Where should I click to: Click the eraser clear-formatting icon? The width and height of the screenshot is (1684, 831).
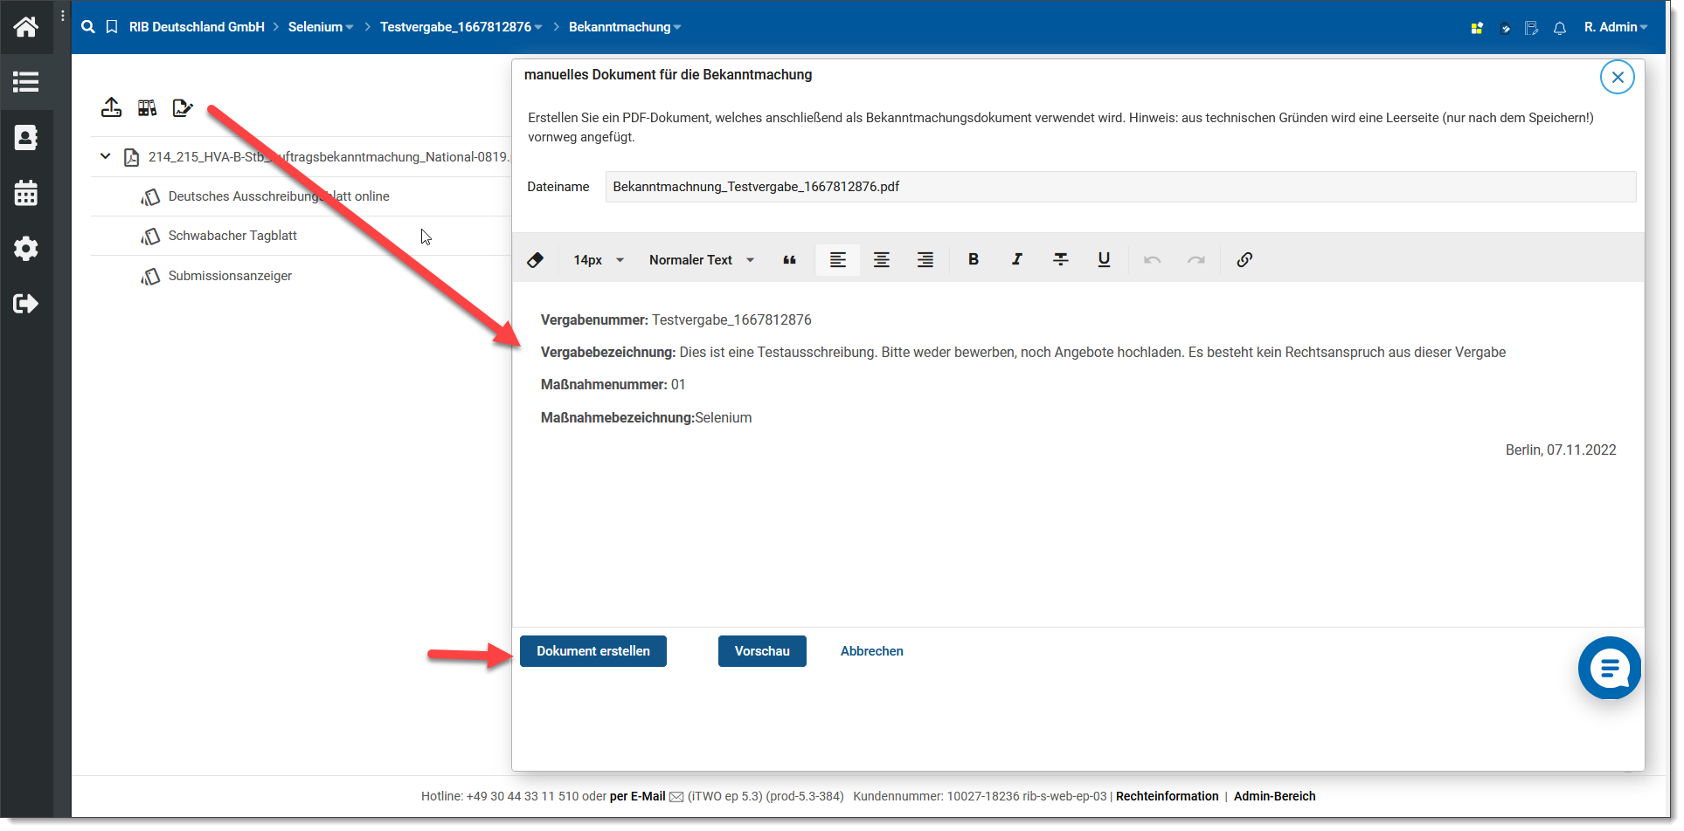[535, 260]
